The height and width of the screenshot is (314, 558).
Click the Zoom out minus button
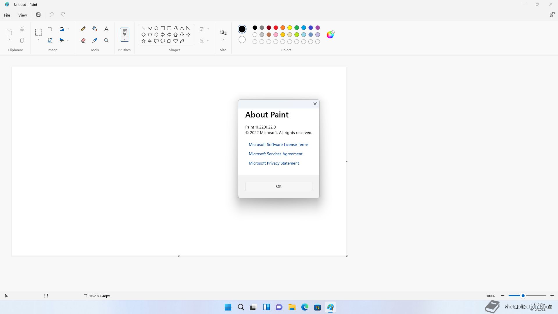[502, 296]
